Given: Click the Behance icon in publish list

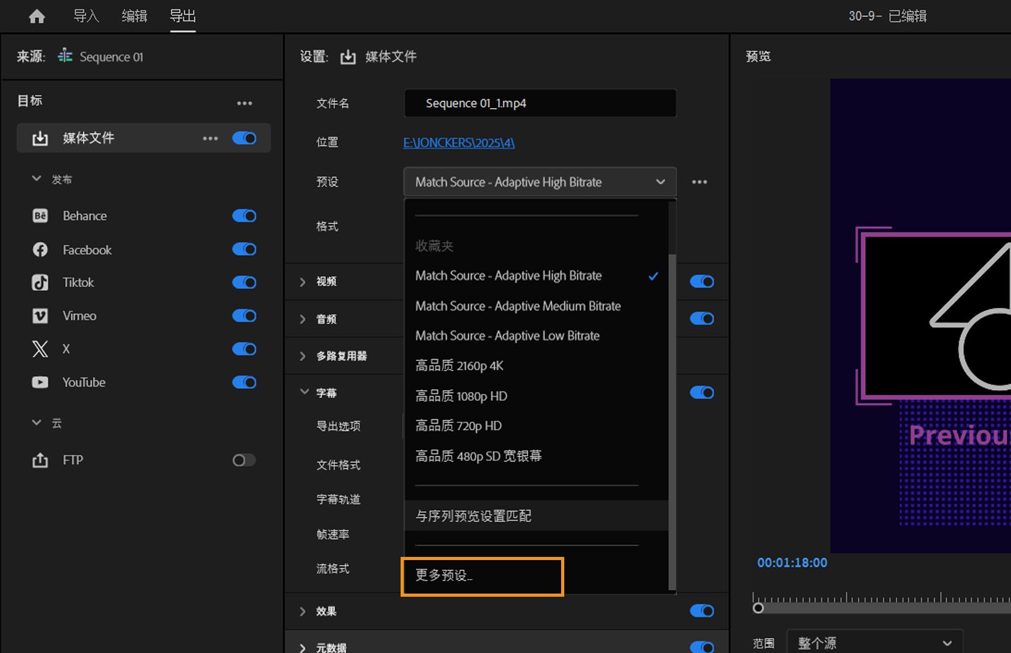Looking at the screenshot, I should click(x=40, y=216).
